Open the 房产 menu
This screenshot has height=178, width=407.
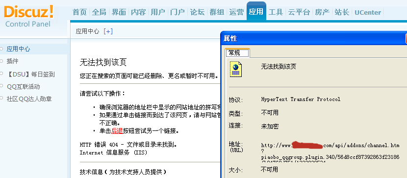(322, 12)
